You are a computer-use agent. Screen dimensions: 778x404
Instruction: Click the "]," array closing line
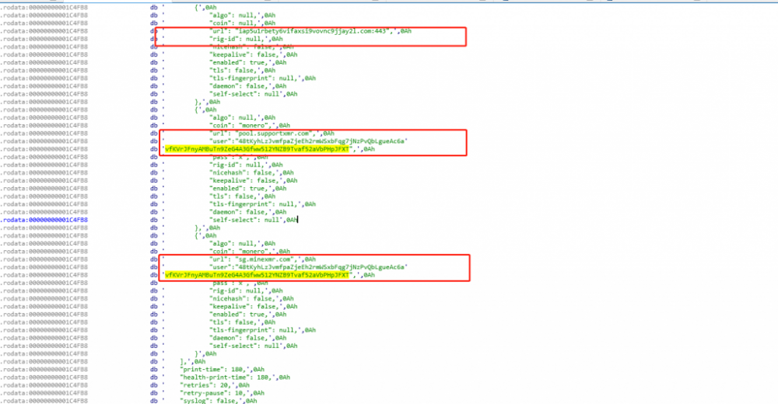click(x=192, y=361)
